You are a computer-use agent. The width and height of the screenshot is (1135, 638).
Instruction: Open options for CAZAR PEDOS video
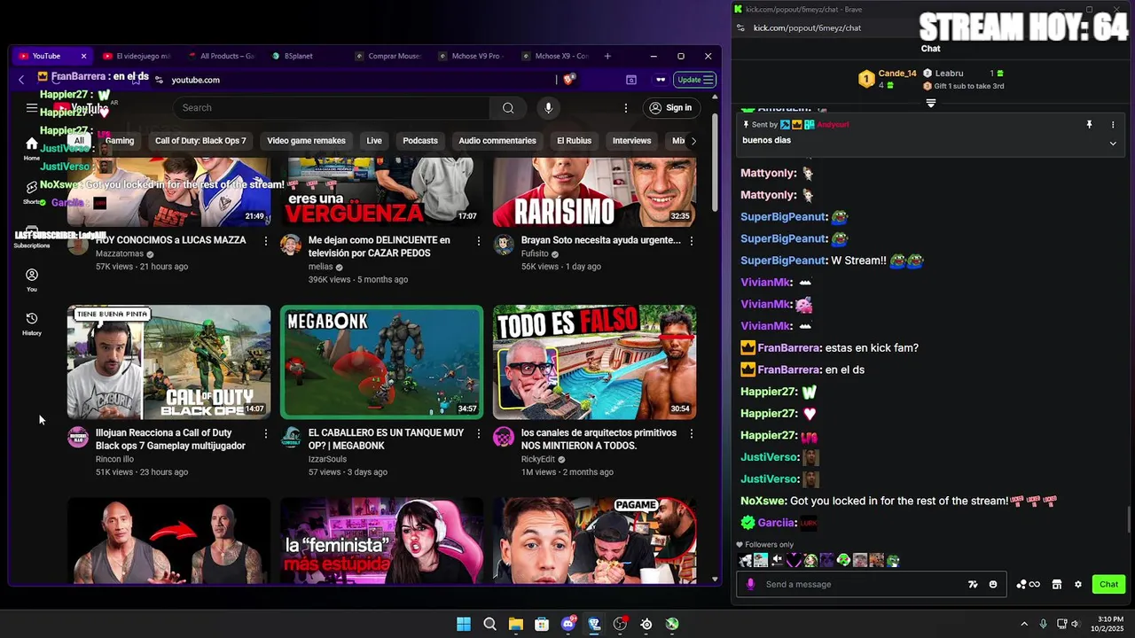(x=479, y=241)
